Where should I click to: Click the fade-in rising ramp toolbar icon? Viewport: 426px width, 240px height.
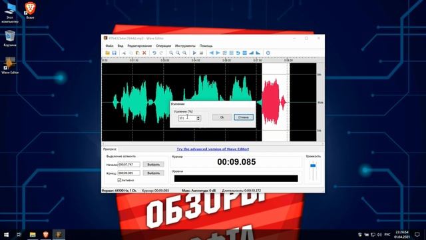(252, 53)
